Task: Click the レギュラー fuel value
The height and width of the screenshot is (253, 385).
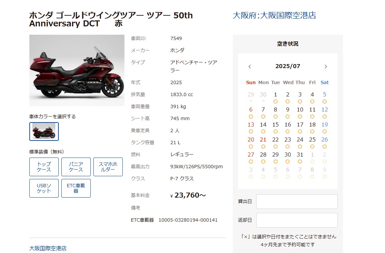Action: (182, 155)
